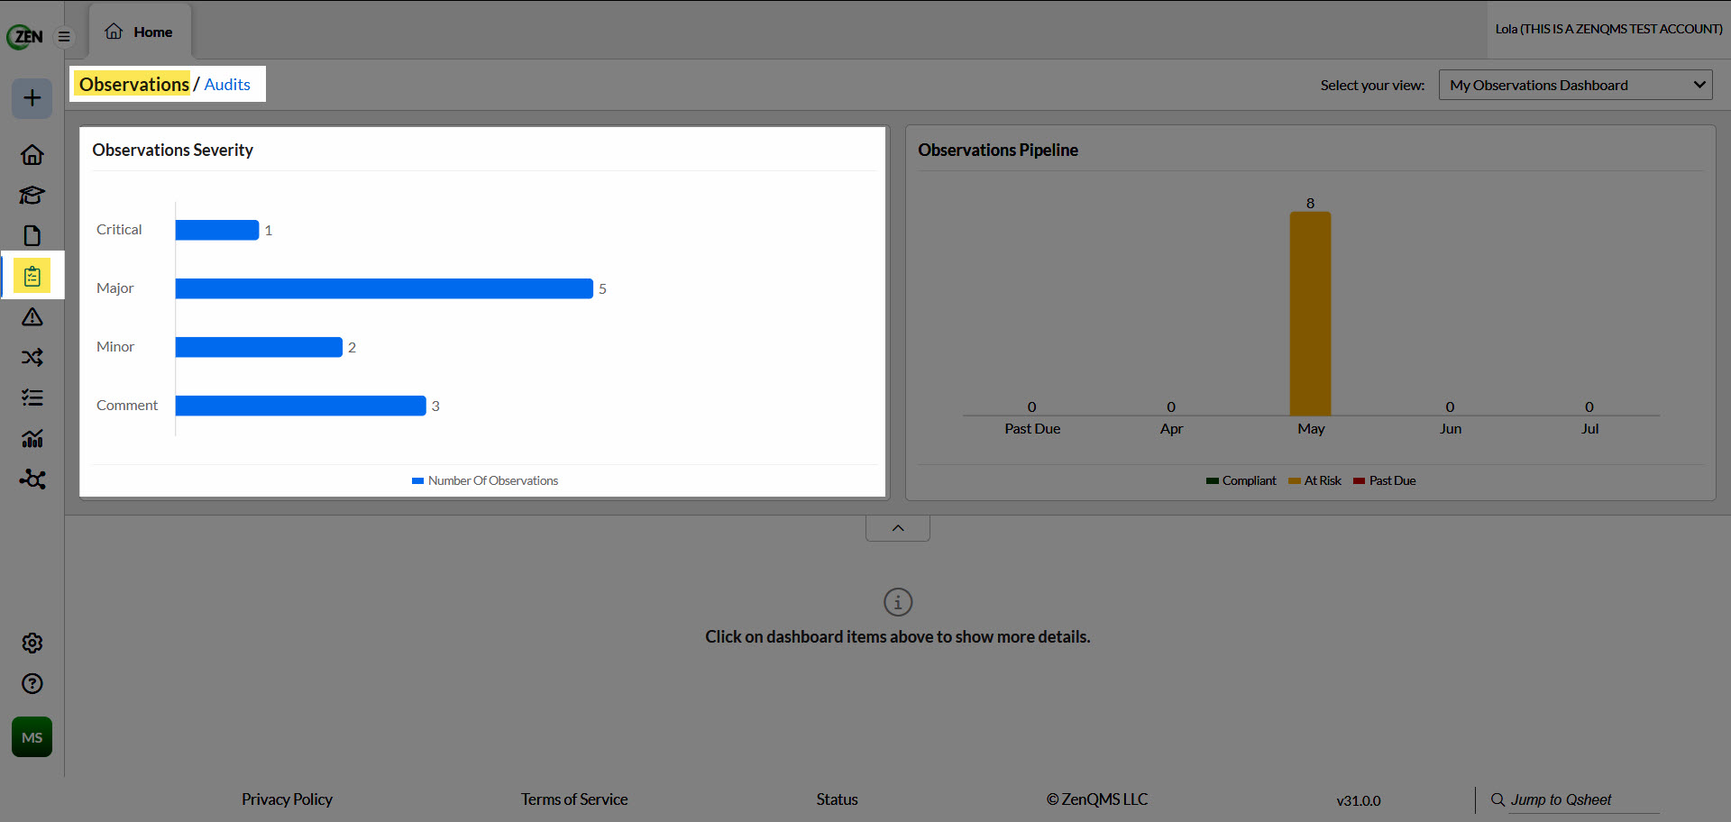Open the Home icon in the sidebar
The width and height of the screenshot is (1731, 822).
point(32,155)
